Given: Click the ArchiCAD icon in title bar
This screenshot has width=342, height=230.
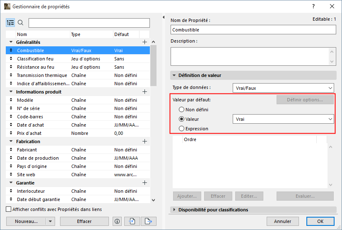Looking at the screenshot, I should tap(7, 7).
